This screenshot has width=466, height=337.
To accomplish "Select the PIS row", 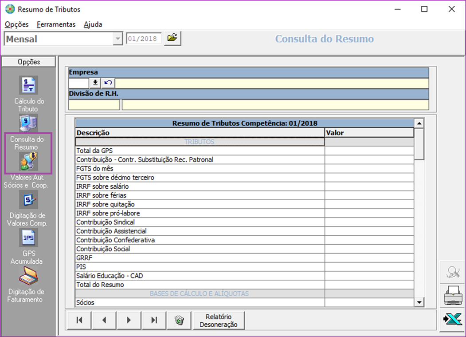I will coord(244,267).
